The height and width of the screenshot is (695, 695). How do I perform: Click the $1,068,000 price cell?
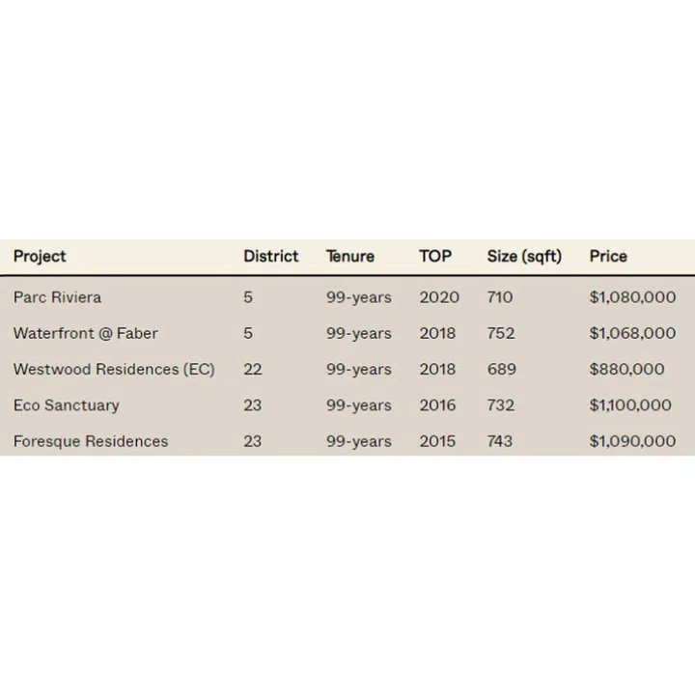(632, 333)
